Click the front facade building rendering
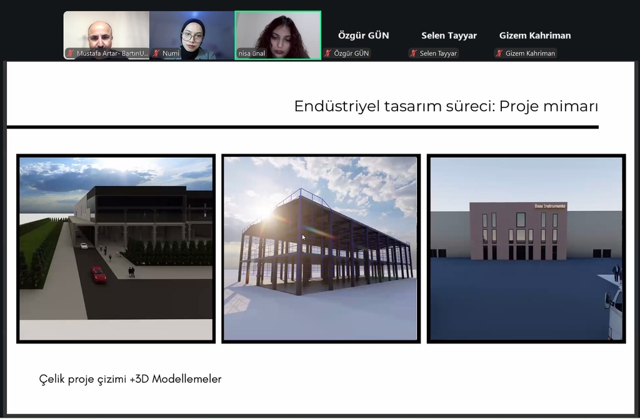Image resolution: width=640 pixels, height=419 pixels. pos(526,248)
